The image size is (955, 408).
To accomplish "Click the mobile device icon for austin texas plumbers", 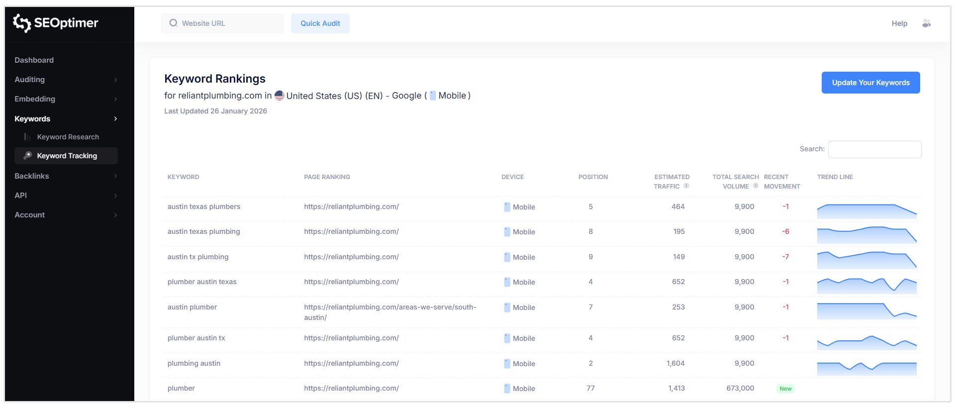I will coord(507,207).
